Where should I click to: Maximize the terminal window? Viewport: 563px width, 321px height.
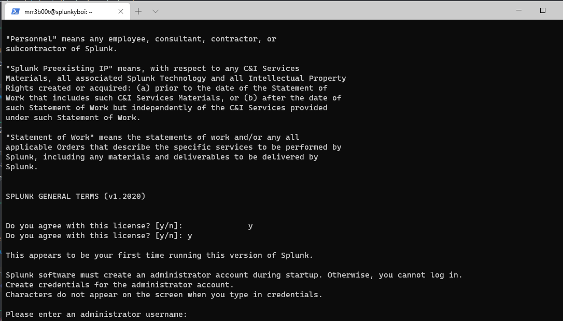click(543, 10)
